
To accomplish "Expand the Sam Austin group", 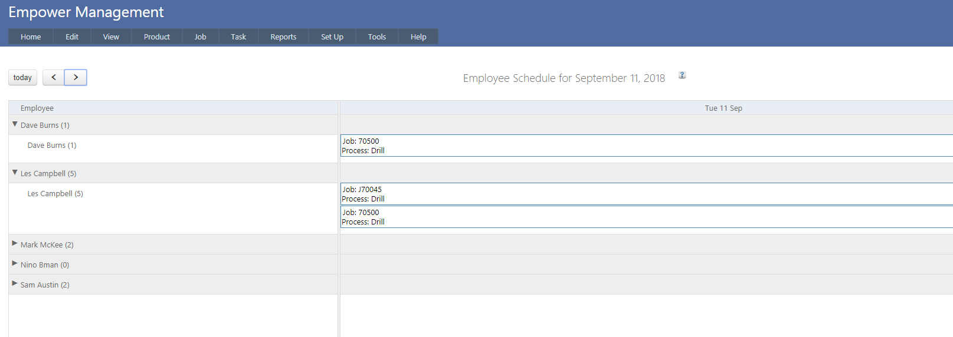I will 15,283.
